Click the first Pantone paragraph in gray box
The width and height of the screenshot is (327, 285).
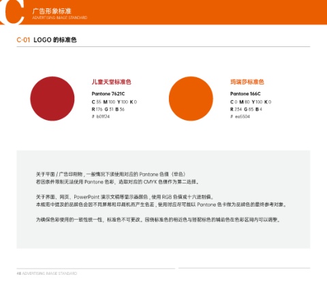pos(118,178)
